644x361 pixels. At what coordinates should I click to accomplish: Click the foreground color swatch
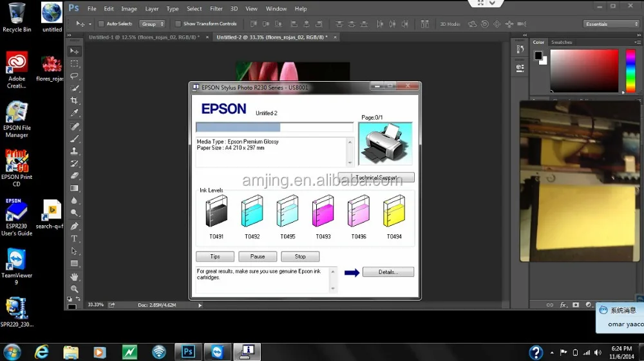[x=538, y=56]
